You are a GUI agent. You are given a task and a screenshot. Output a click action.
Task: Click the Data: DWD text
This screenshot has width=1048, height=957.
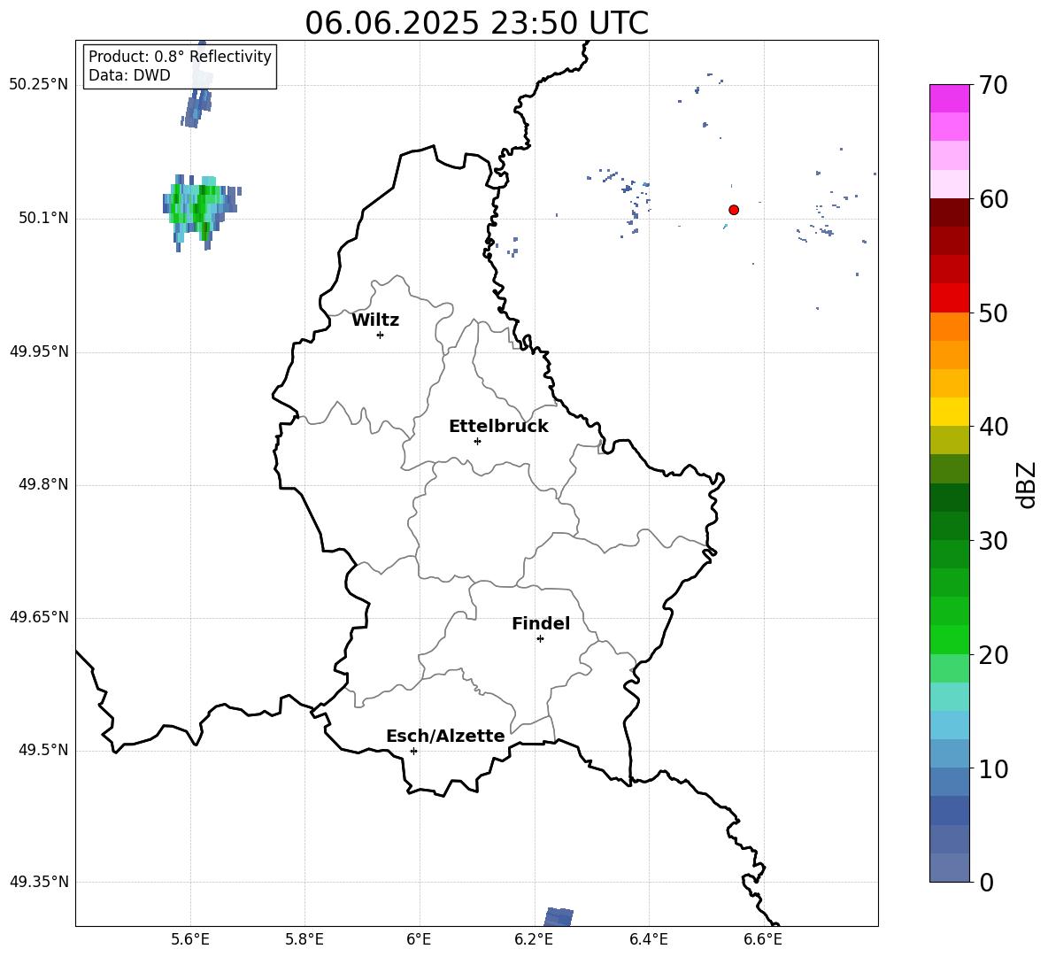coord(129,75)
